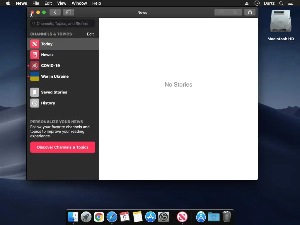Click the green full-screen window button
Viewport: 300px width, 225px height.
pos(44,12)
